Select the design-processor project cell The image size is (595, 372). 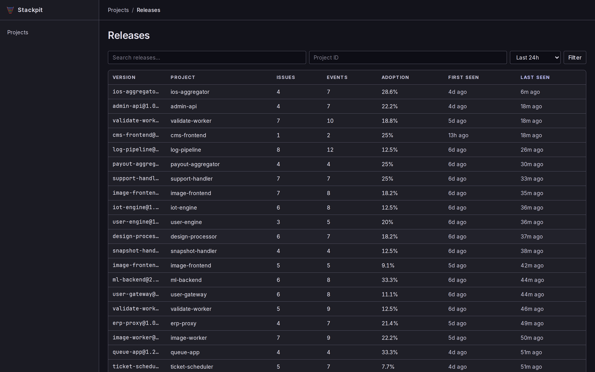(194, 237)
